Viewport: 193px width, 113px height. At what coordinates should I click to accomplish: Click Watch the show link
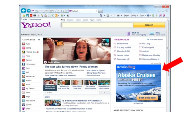pyautogui.click(x=157, y=40)
